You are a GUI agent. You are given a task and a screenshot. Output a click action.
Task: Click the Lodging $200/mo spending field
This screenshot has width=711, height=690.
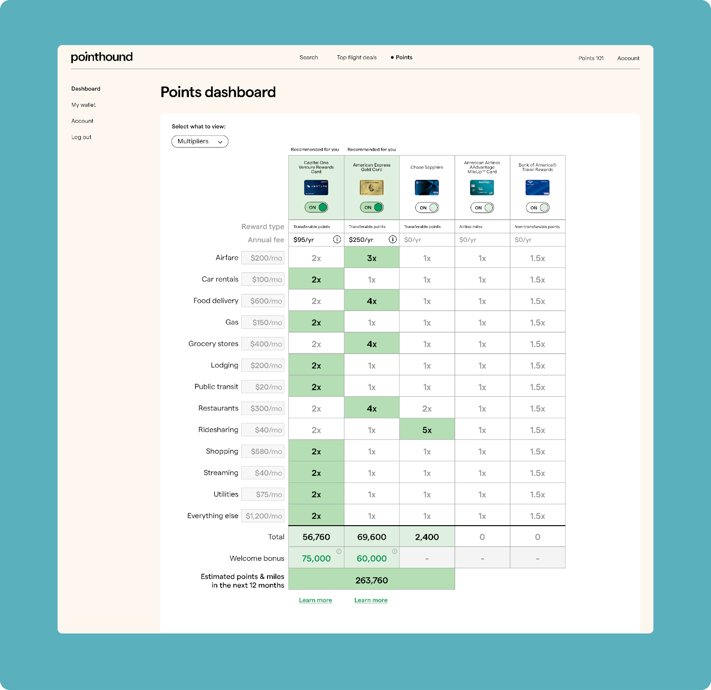pyautogui.click(x=263, y=365)
